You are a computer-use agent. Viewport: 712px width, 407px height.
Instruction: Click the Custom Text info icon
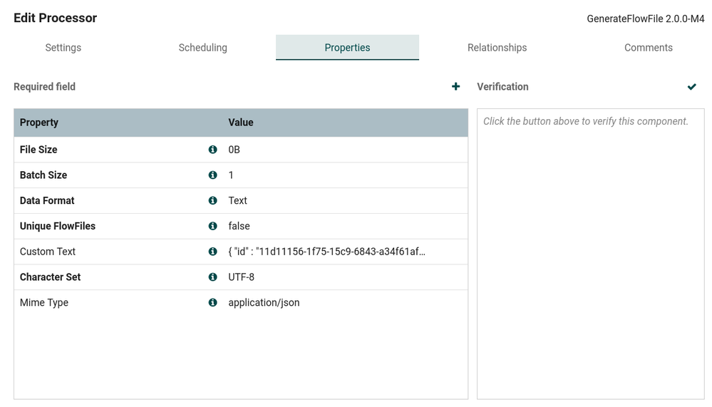(212, 252)
